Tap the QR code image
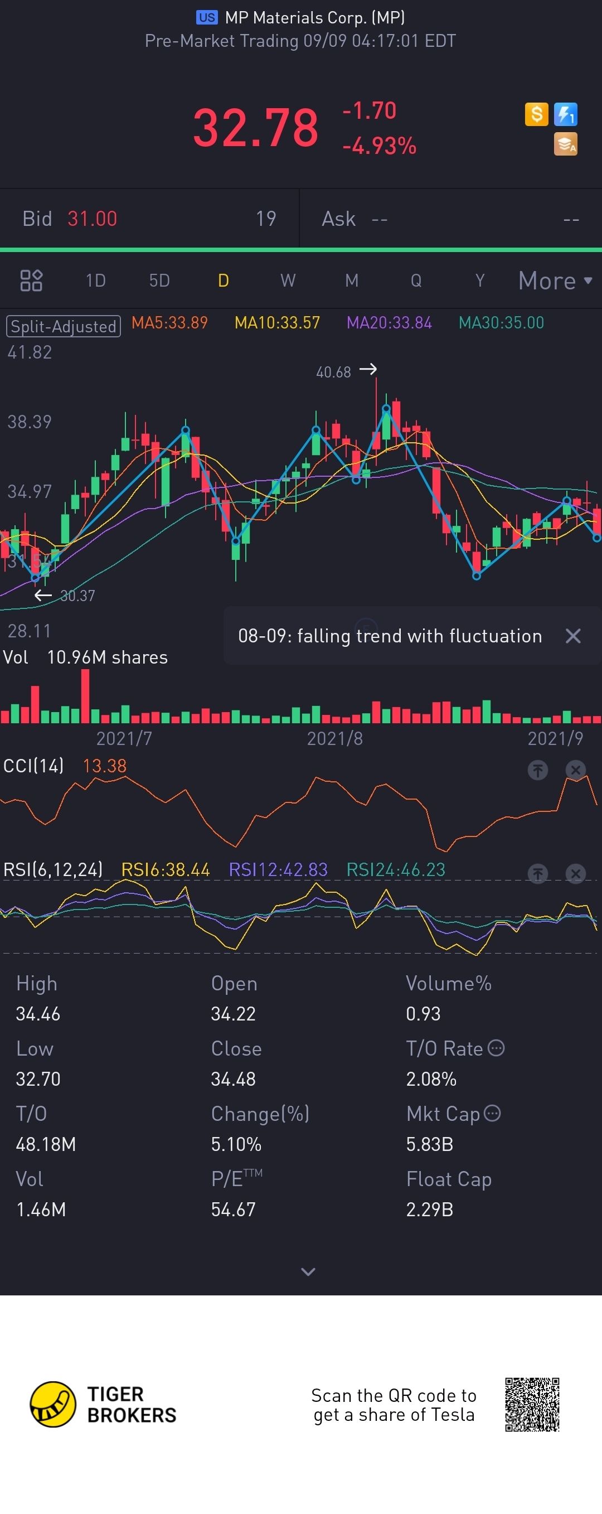602x1514 pixels. tap(532, 1405)
